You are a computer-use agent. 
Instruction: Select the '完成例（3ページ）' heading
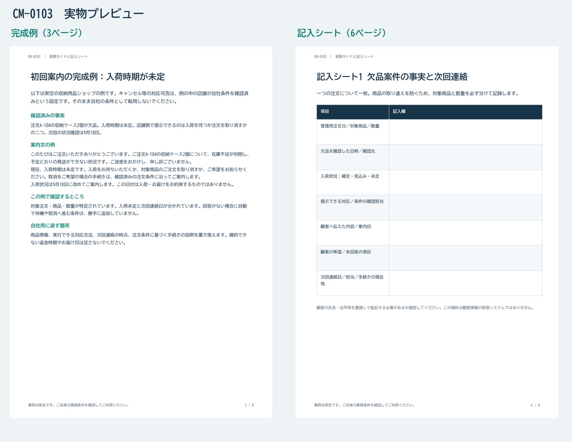point(47,33)
